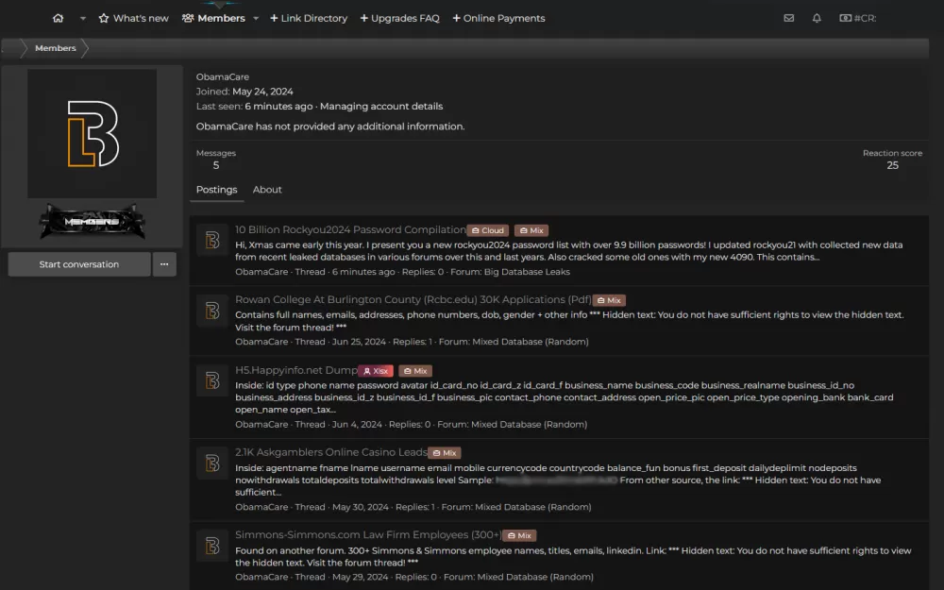Screen dimensions: 944x590
Task: Switch to the About tab
Action: [267, 190]
